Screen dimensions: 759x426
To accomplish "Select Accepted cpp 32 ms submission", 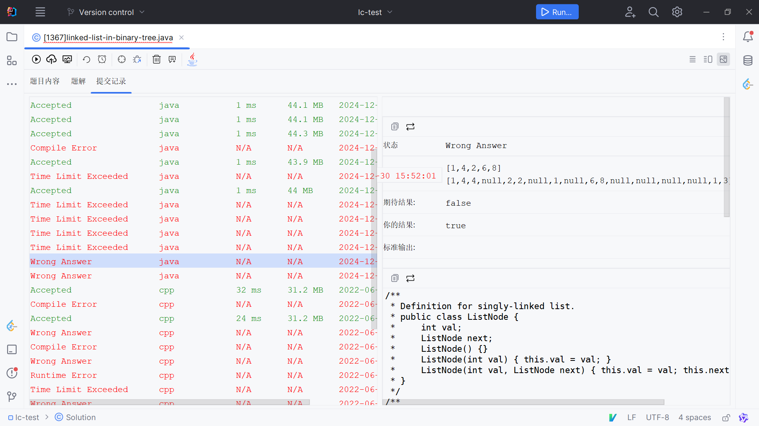I will pyautogui.click(x=203, y=290).
